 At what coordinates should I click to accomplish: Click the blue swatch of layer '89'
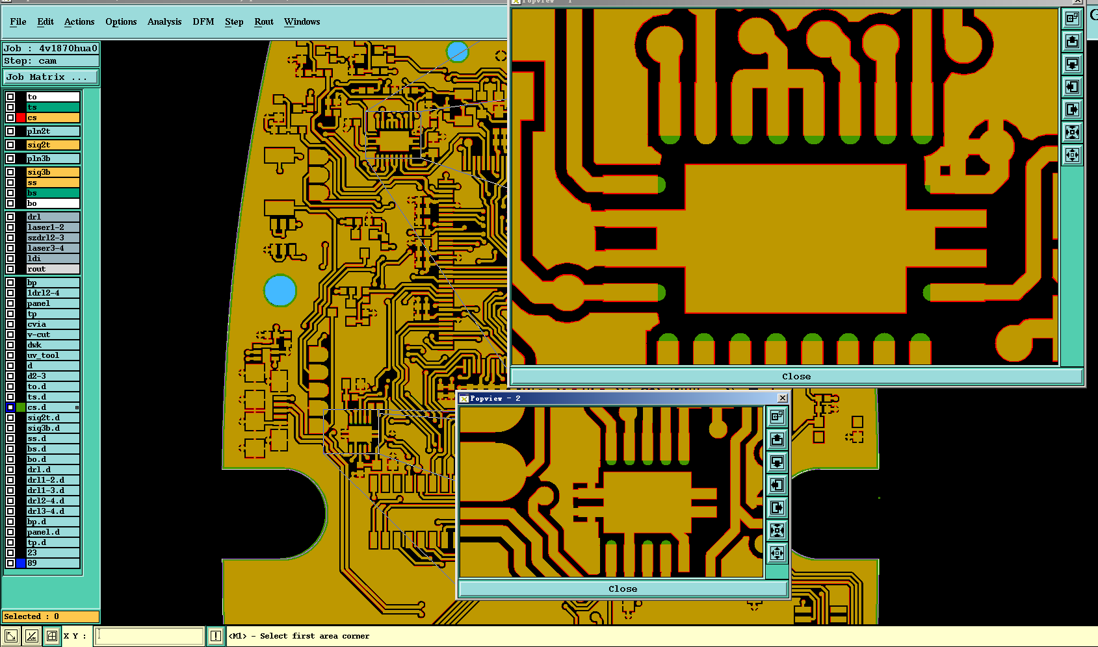tap(21, 563)
